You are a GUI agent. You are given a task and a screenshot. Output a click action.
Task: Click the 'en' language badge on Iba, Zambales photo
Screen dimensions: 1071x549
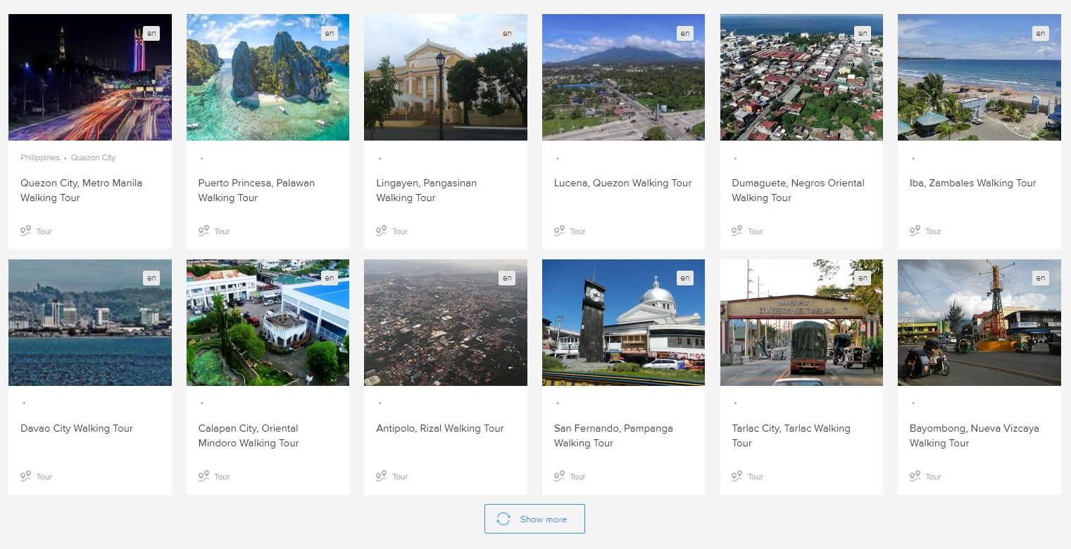pyautogui.click(x=1041, y=33)
